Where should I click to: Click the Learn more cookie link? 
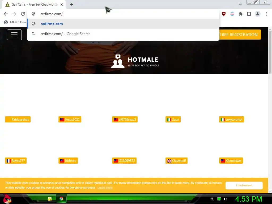105,188
